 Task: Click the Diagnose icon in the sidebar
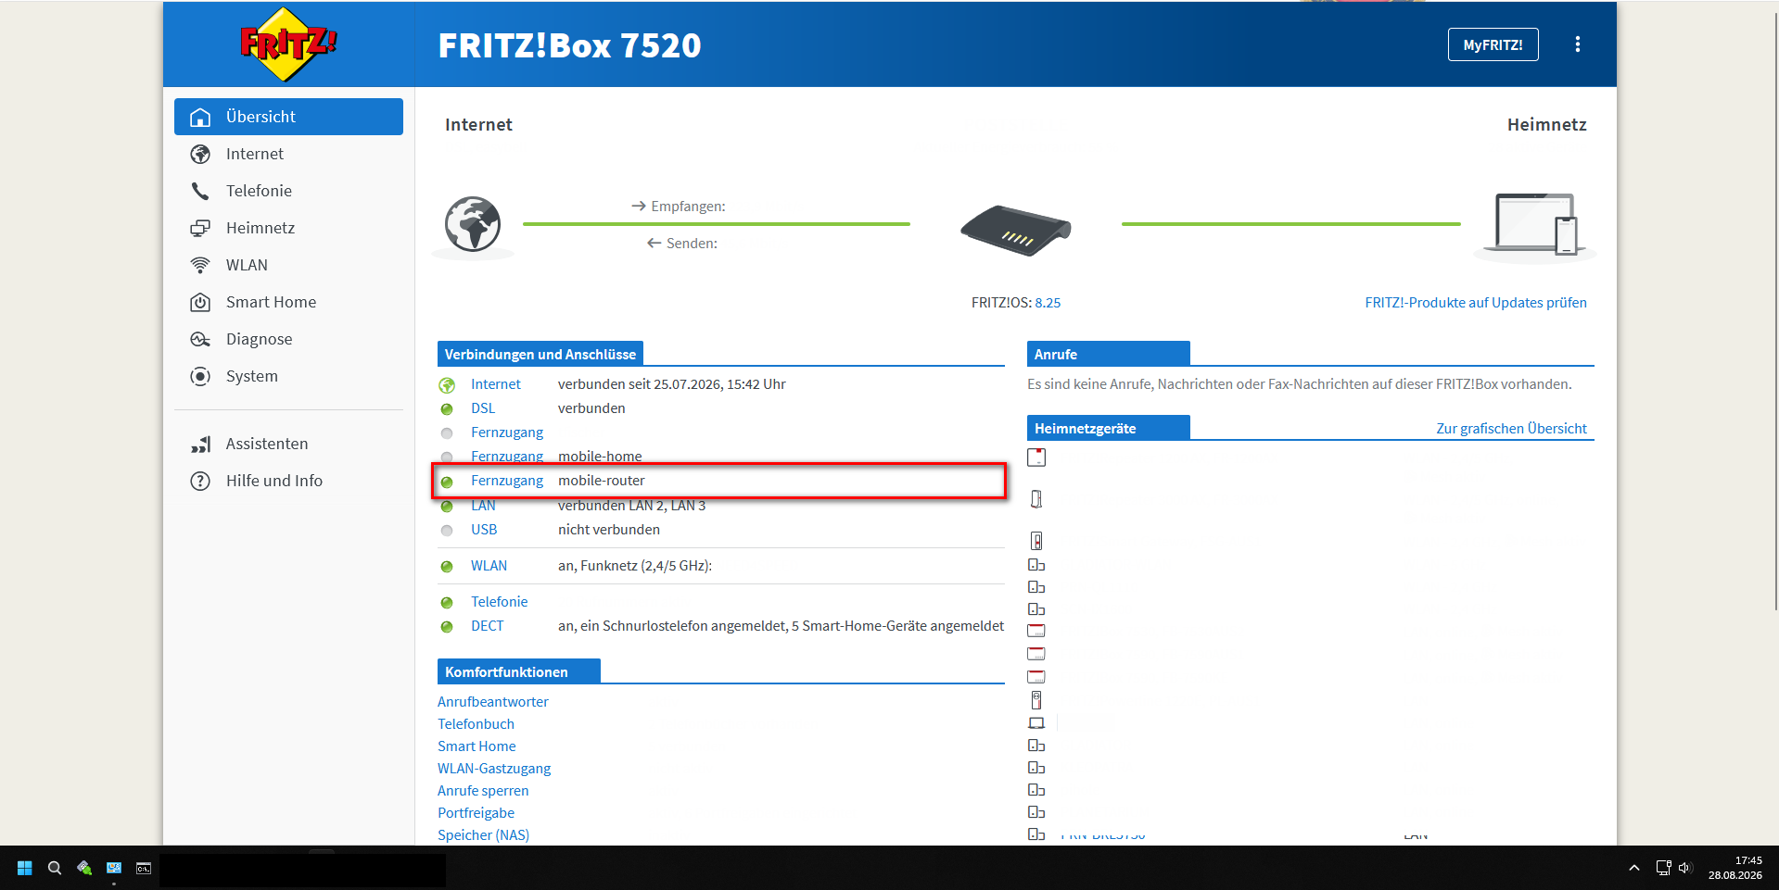200,339
